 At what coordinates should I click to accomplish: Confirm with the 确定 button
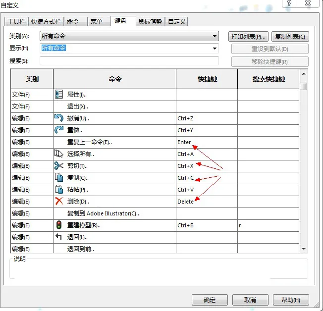pos(210,300)
